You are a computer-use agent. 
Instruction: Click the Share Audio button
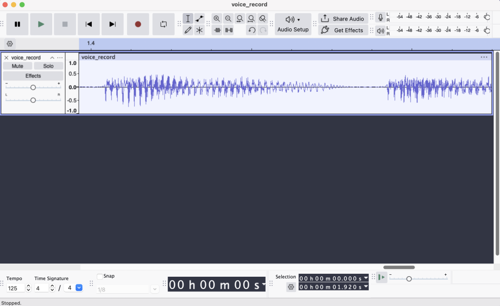coord(343,19)
